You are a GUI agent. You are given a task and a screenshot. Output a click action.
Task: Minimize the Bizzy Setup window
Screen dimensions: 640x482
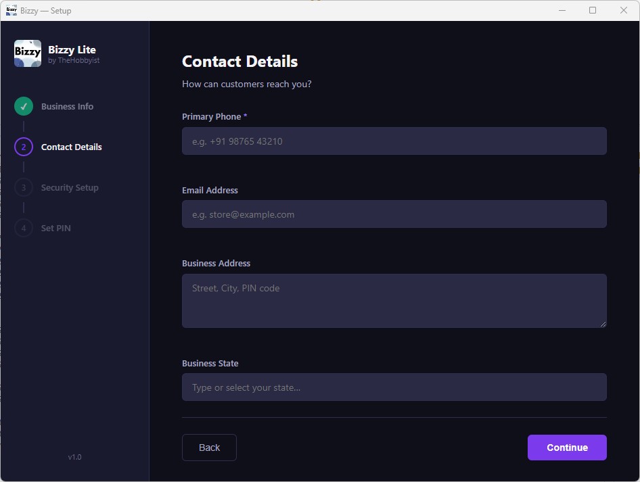[x=562, y=10]
